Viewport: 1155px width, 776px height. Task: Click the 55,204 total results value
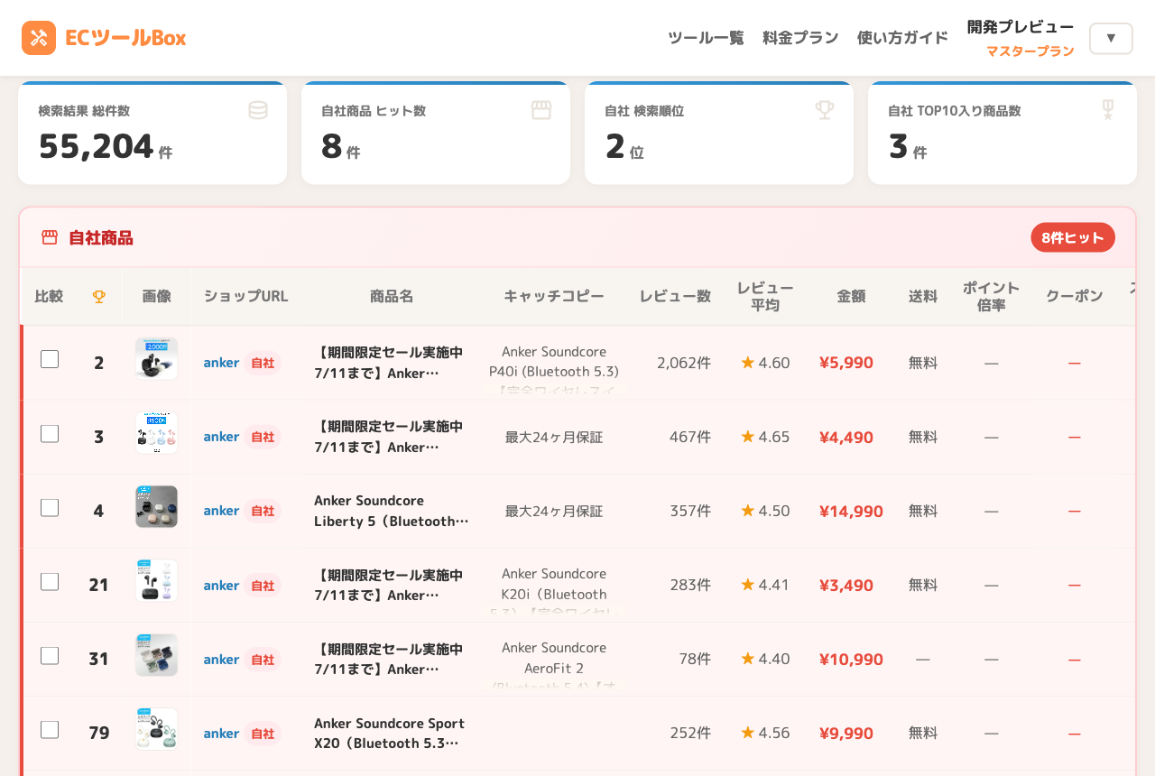[96, 146]
